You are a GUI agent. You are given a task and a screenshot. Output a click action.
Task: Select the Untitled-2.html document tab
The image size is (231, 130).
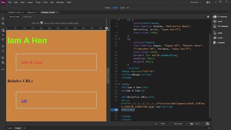(48, 12)
